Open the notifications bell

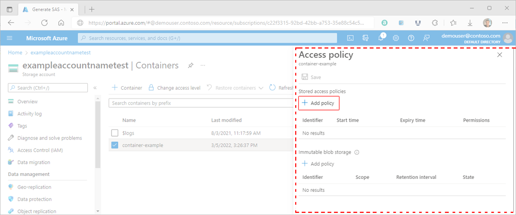click(x=381, y=38)
